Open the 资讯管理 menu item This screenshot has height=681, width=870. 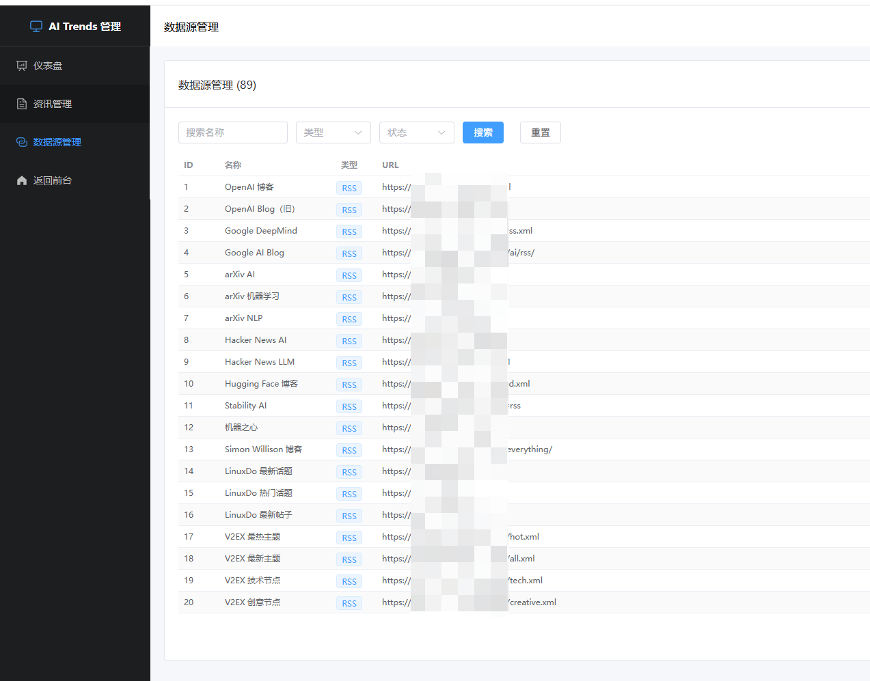75,104
